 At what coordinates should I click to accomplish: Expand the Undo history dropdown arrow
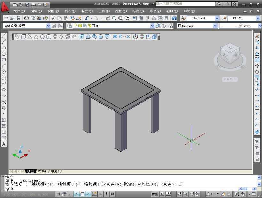point(92,18)
